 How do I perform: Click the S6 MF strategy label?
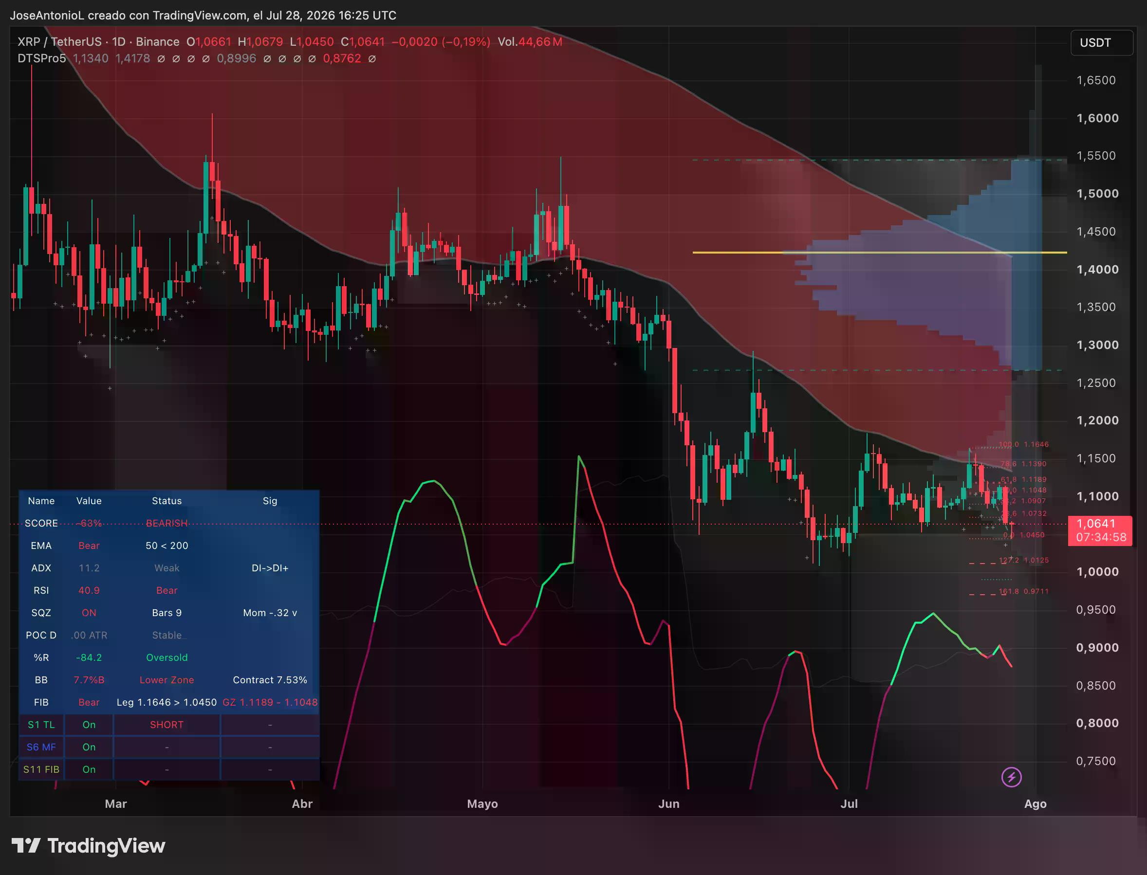pos(41,747)
